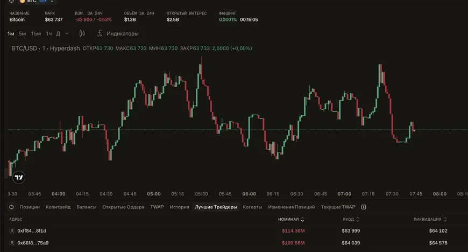Open the chart type candlestick icon
This screenshot has height=252, width=468.
point(82,33)
